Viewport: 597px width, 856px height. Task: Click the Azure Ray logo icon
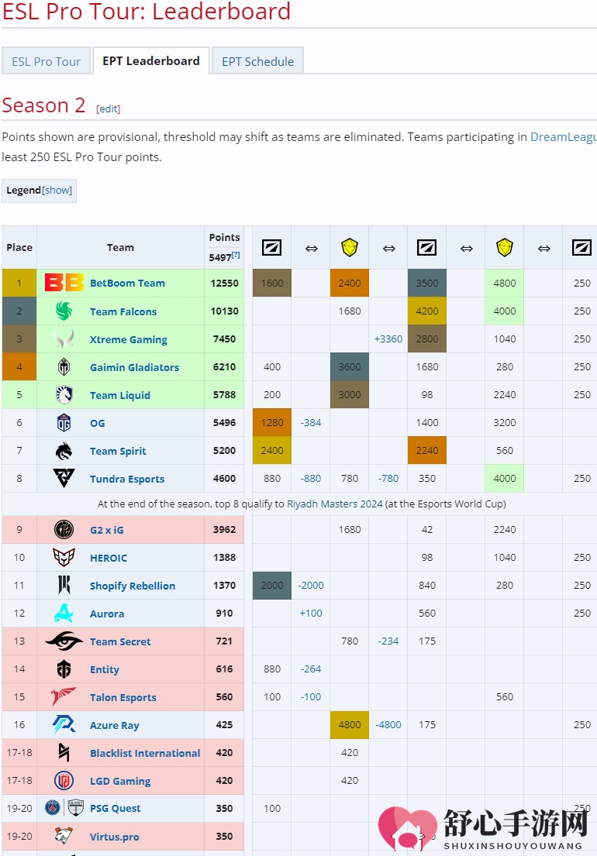pyautogui.click(x=64, y=724)
